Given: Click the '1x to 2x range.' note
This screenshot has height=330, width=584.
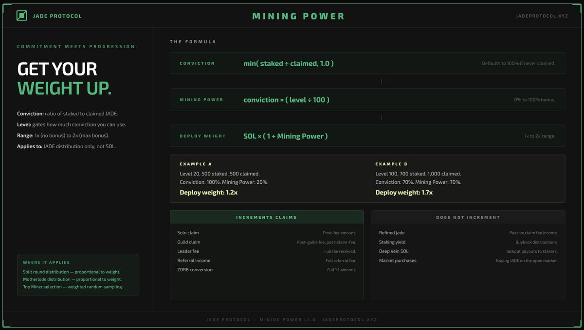Looking at the screenshot, I should pyautogui.click(x=540, y=136).
